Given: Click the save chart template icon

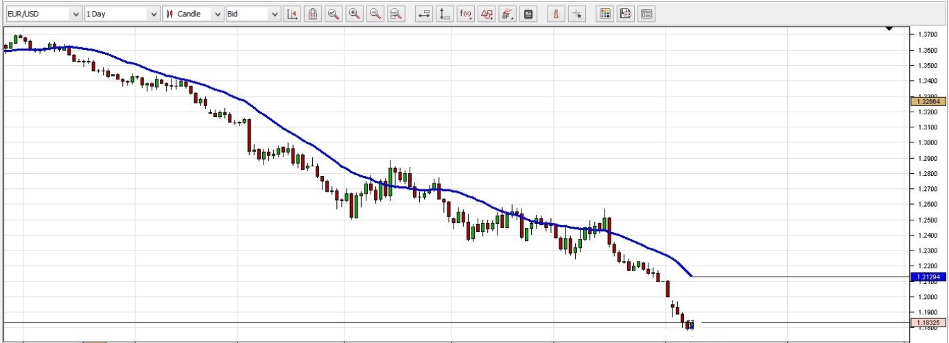Looking at the screenshot, I should coord(625,14).
